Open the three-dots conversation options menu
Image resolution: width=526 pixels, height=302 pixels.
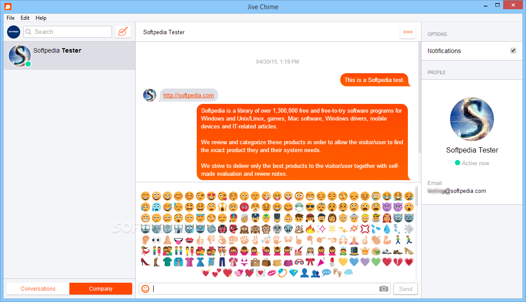pos(408,32)
